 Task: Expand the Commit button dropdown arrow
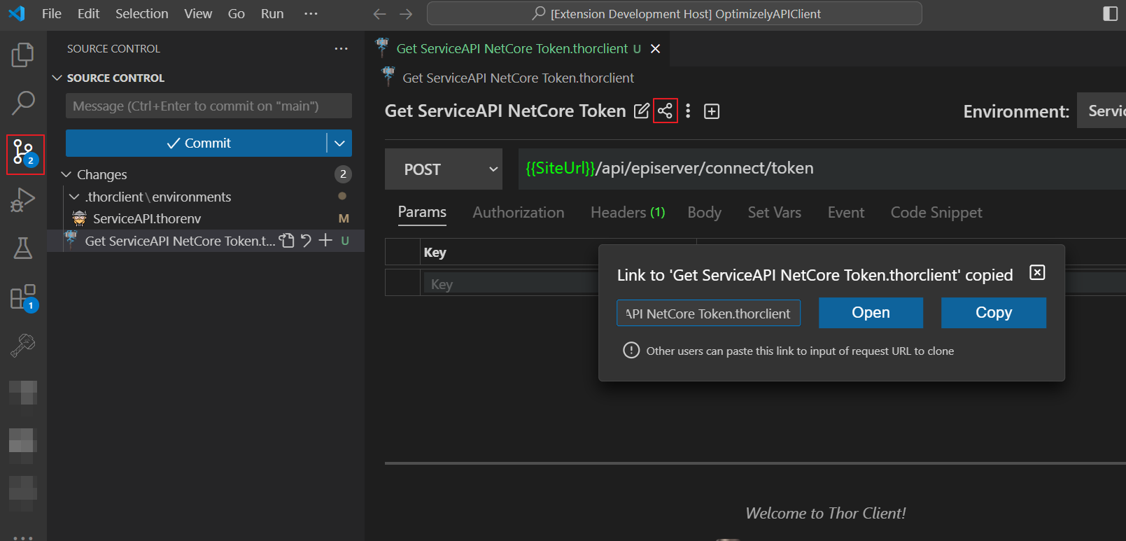coord(339,143)
